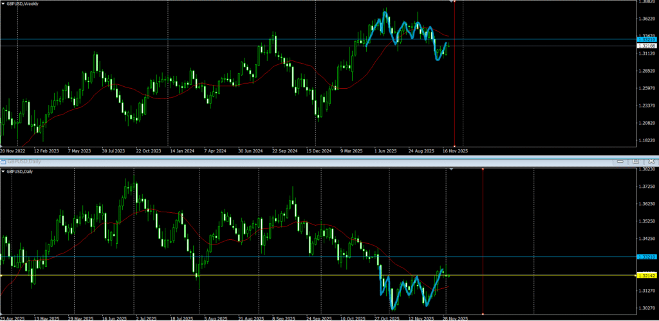Select the red vertical line on Daily chart
This screenshot has height=321, width=659.
[x=483, y=225]
